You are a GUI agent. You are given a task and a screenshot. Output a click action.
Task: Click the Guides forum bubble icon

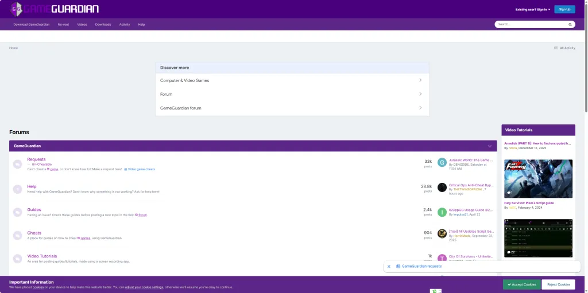click(18, 212)
